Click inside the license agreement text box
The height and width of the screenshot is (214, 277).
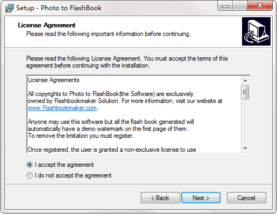click(x=134, y=114)
